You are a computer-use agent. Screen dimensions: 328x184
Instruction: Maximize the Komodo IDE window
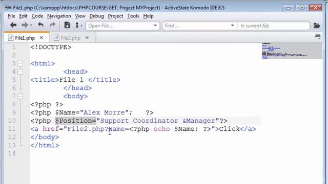(x=302, y=8)
